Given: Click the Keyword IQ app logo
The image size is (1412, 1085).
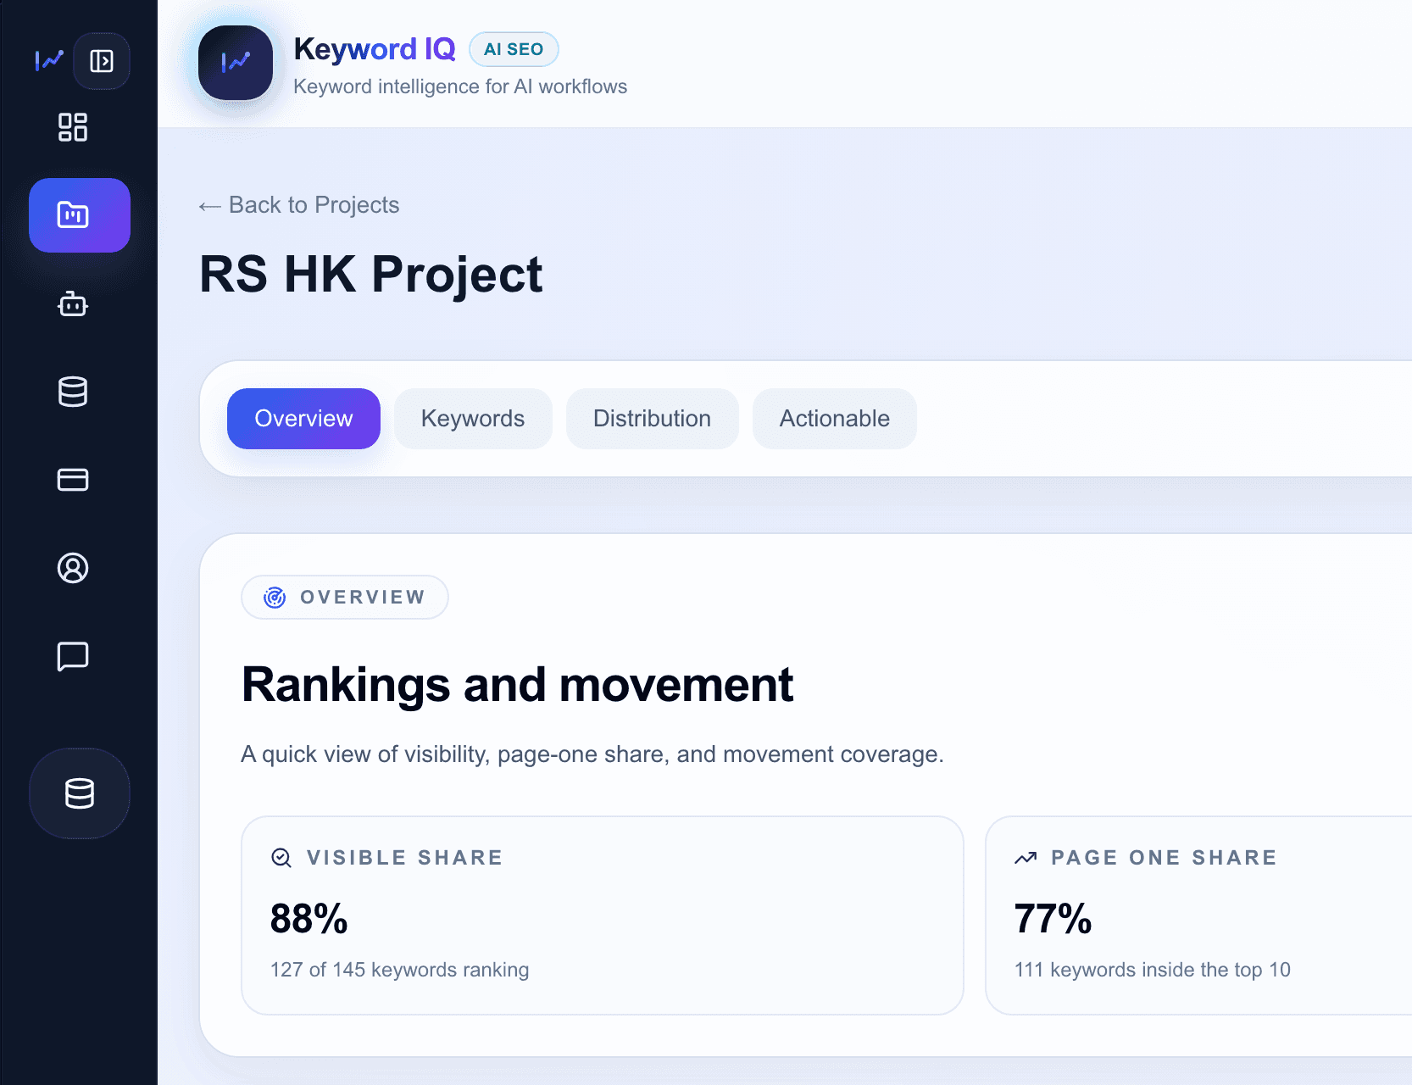Looking at the screenshot, I should [235, 63].
